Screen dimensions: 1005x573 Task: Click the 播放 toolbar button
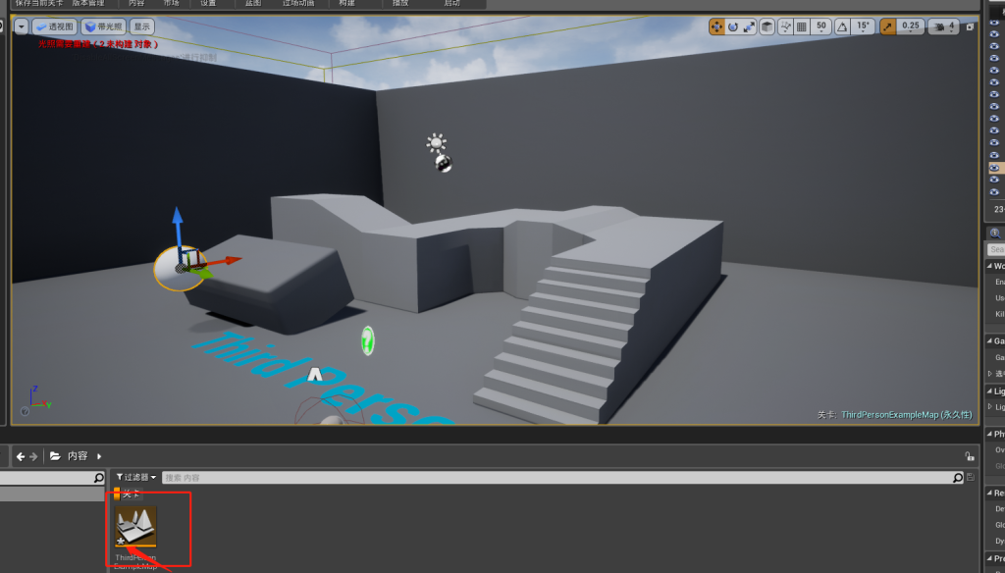click(x=400, y=3)
